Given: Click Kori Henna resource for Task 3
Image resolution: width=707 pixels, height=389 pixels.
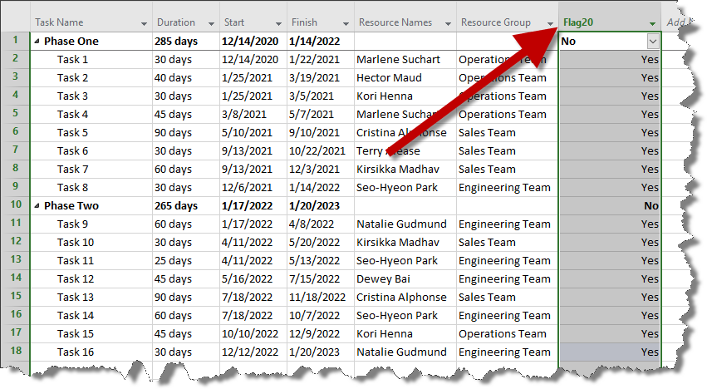Looking at the screenshot, I should 405,96.
